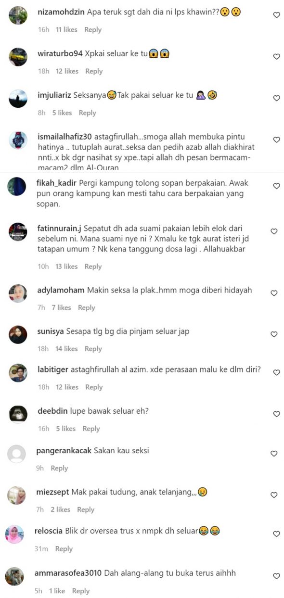
Task: Like sunisya's comment with the heart
Action: 274,334
